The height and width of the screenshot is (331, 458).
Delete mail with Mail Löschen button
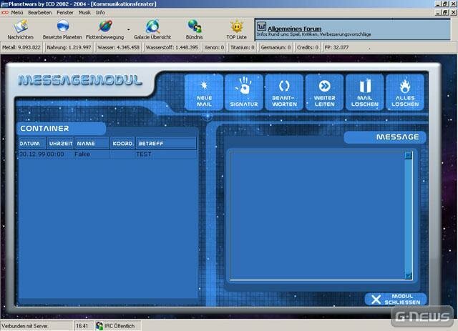point(365,92)
